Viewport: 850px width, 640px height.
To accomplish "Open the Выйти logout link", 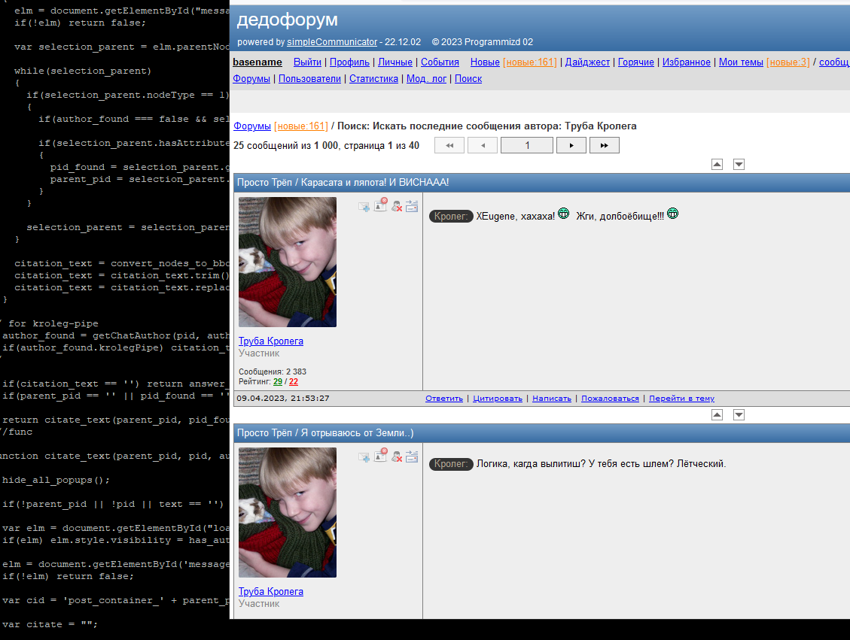I will [307, 62].
